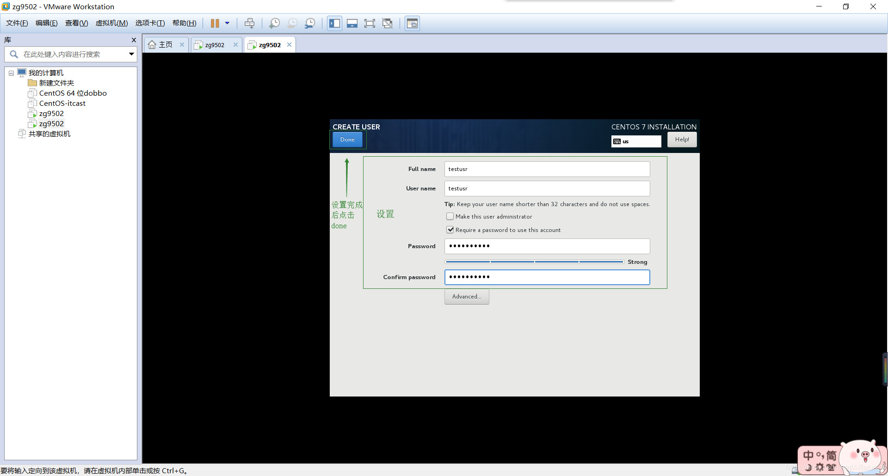Uncheck Require a password to use this account
The height and width of the screenshot is (476, 888).
coord(450,230)
